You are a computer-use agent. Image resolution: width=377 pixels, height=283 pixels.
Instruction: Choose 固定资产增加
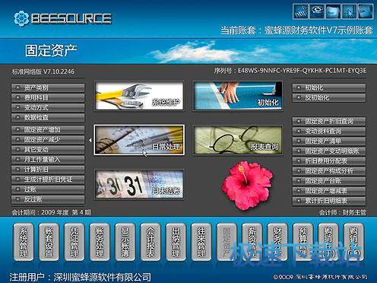[48, 130]
